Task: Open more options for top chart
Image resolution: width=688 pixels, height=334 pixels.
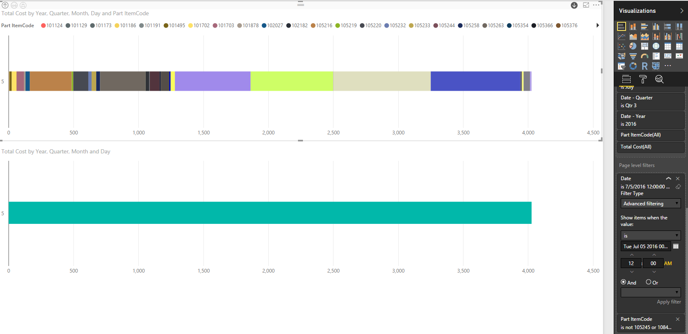Action: pos(596,5)
